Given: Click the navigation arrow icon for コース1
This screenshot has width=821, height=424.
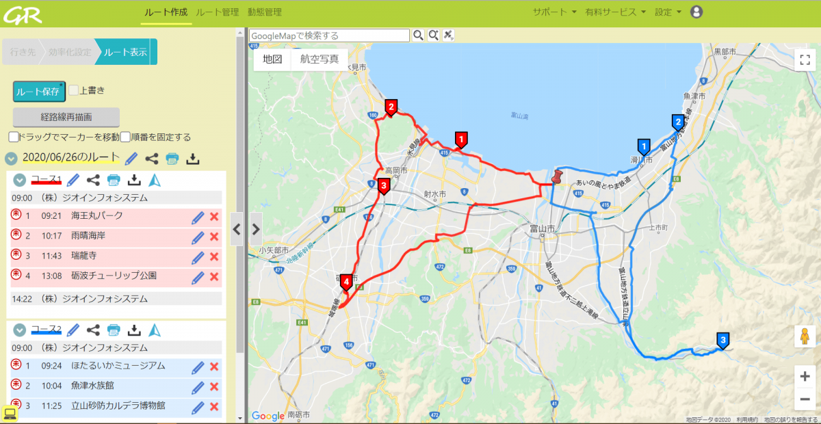Looking at the screenshot, I should [x=155, y=180].
